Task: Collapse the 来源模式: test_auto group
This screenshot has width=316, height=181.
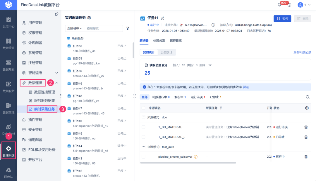Action: 143,147
